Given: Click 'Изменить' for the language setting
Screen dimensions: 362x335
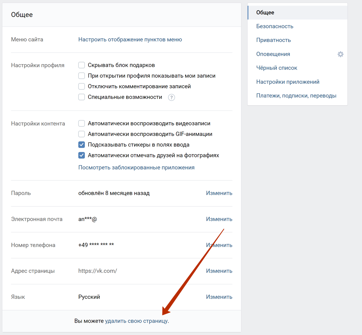Looking at the screenshot, I should [x=219, y=297].
